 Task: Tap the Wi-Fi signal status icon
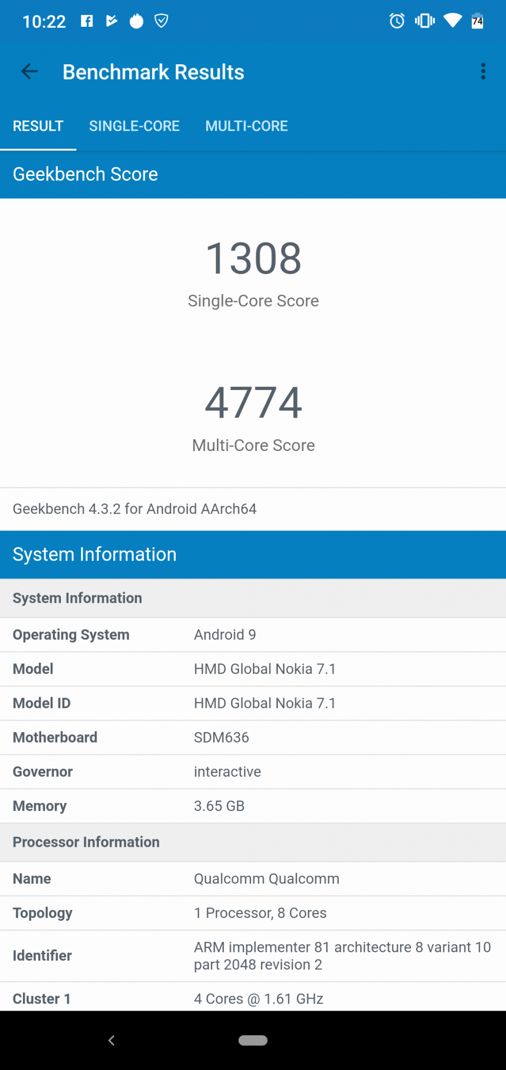tap(453, 21)
